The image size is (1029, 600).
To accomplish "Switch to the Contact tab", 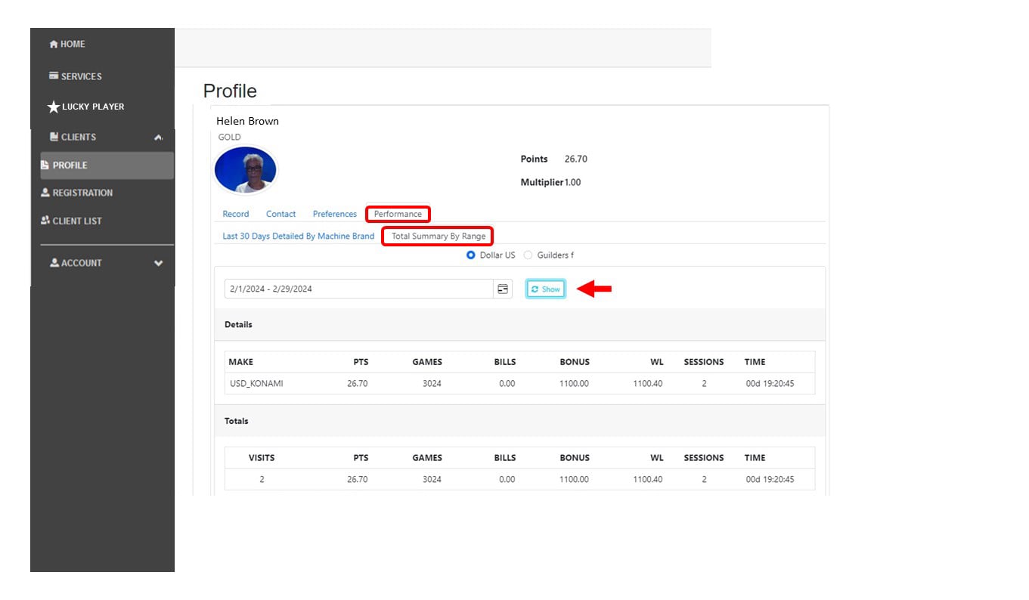I will click(281, 214).
